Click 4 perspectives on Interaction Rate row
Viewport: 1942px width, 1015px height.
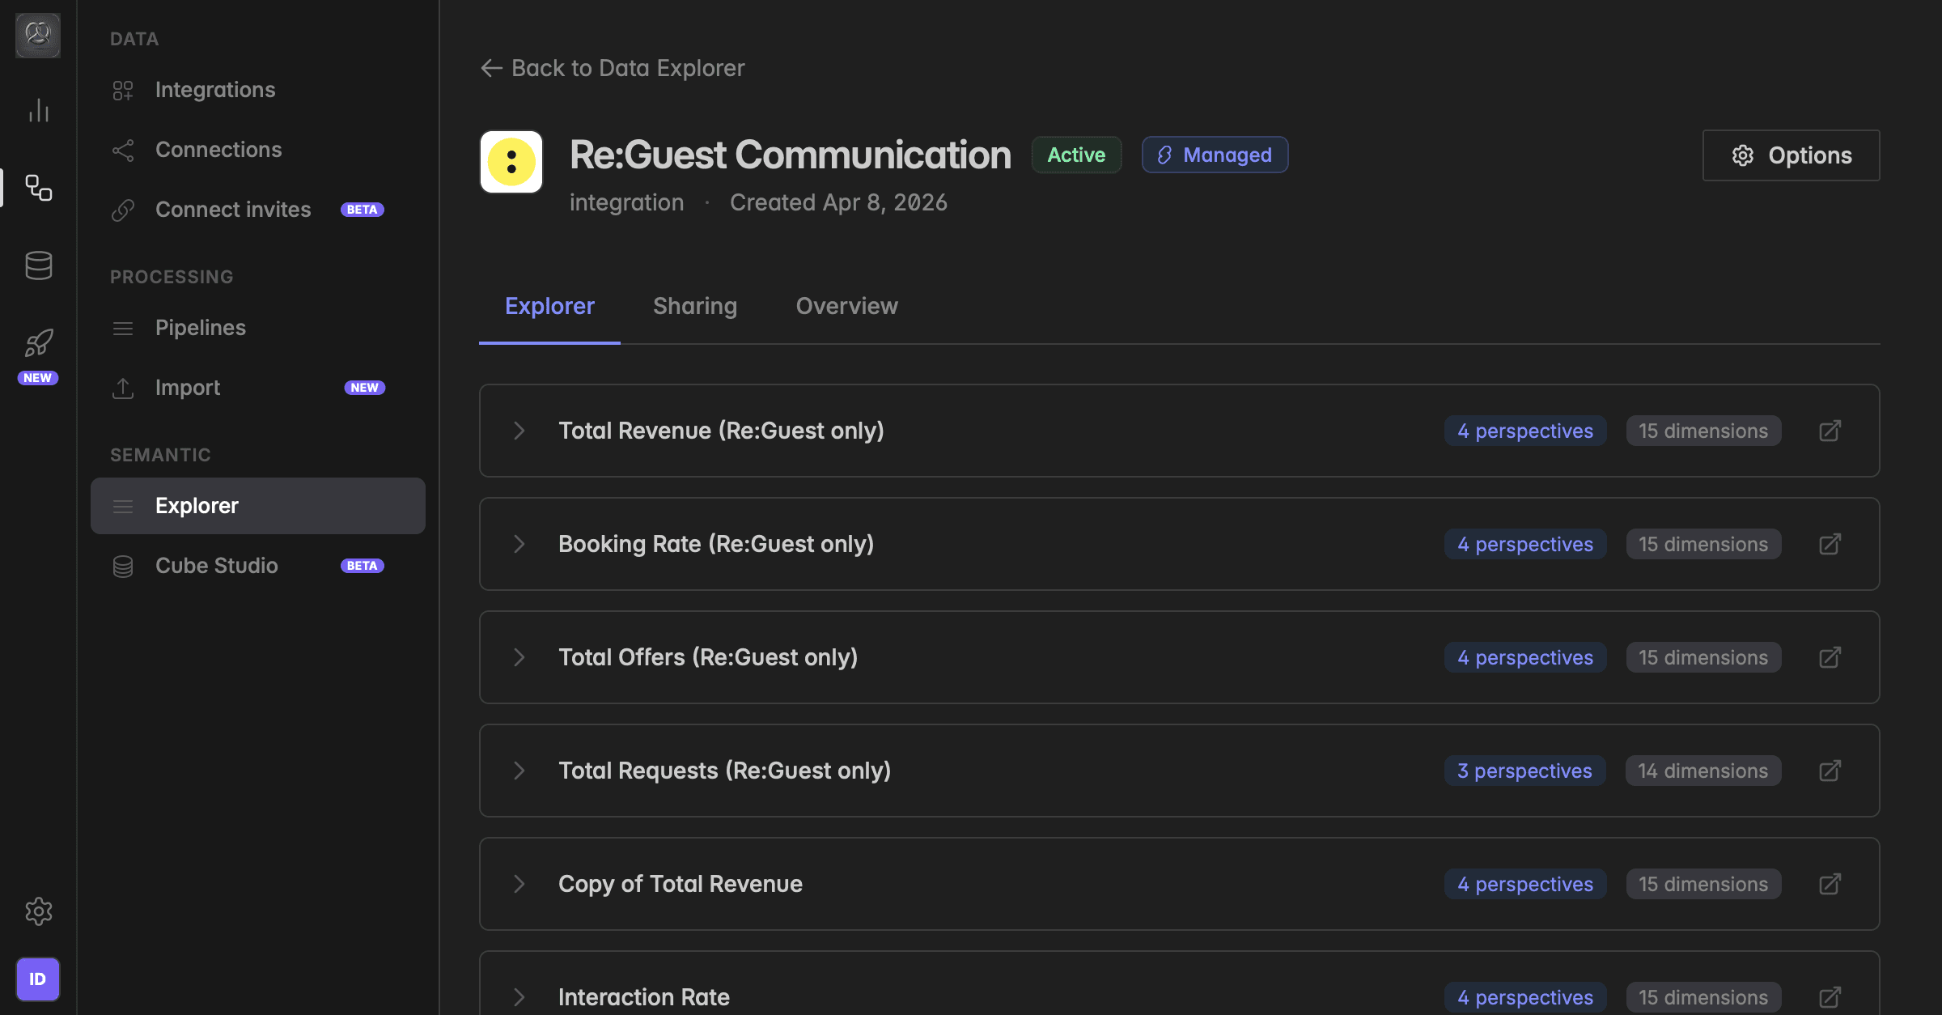(x=1525, y=997)
